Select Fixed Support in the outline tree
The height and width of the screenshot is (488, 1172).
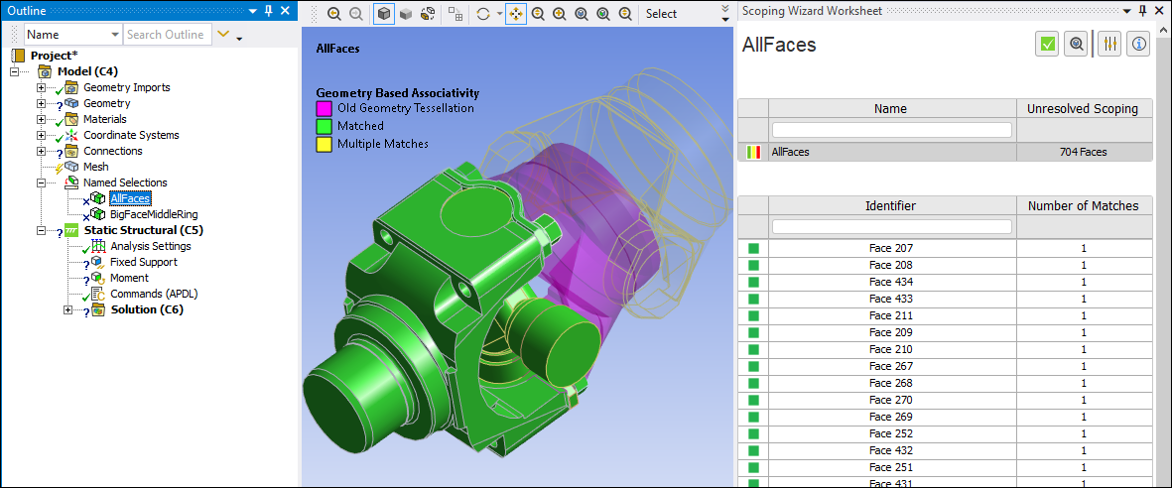(x=143, y=262)
